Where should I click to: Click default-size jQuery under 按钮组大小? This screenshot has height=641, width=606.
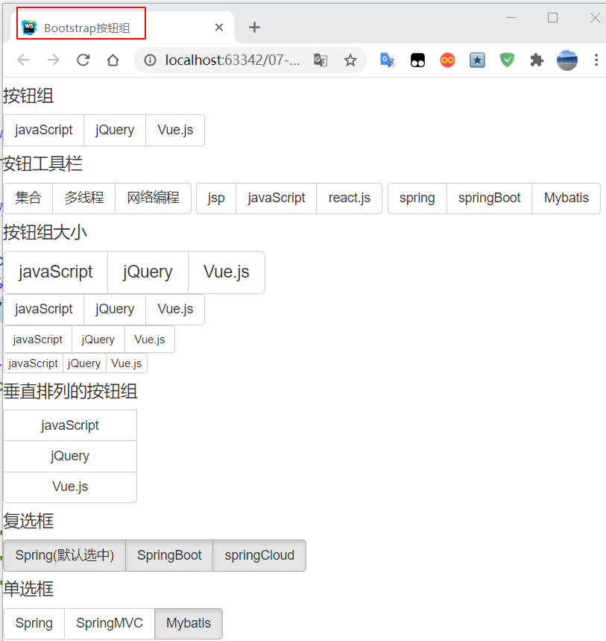tap(115, 310)
